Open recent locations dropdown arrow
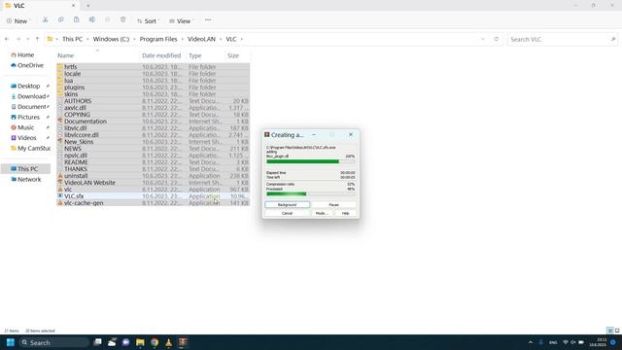This screenshot has height=350, width=622. 28,39
